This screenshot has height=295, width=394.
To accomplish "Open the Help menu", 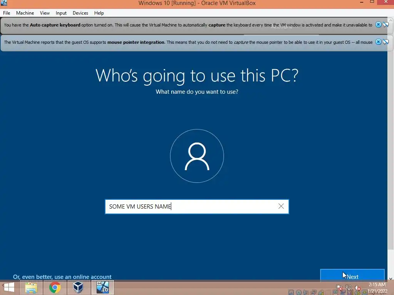I will (99, 13).
